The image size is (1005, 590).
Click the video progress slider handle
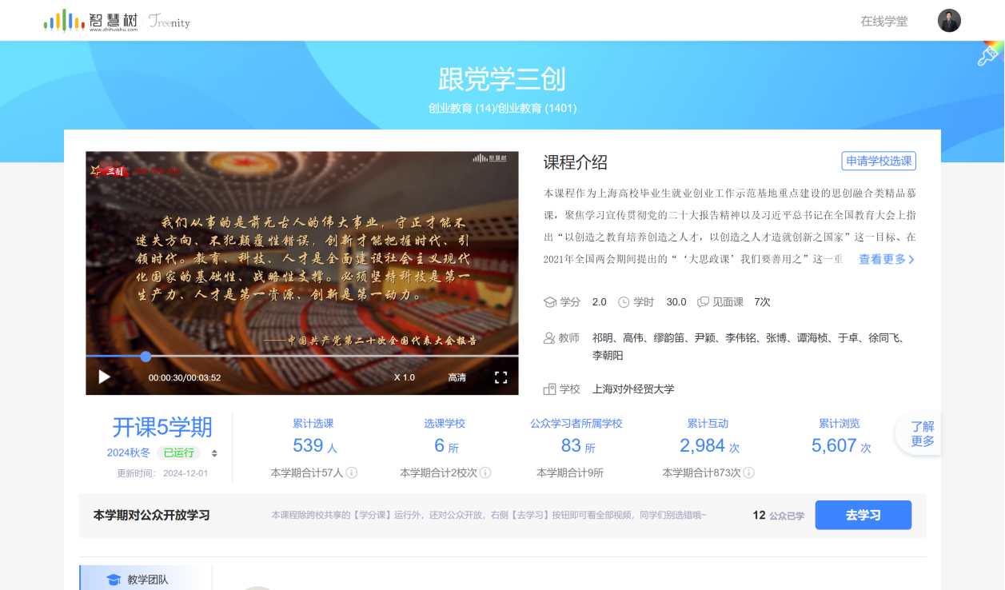click(x=146, y=357)
